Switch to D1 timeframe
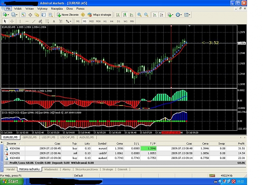The image size is (263, 185). (119, 21)
